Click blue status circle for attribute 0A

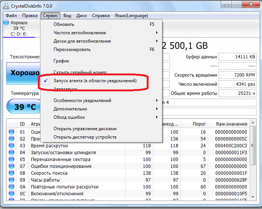pos(11,187)
